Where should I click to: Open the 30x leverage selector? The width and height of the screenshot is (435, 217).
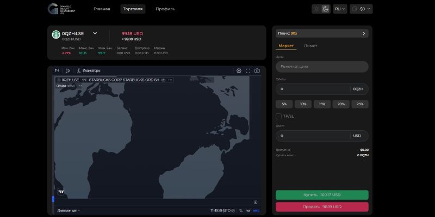(322, 34)
